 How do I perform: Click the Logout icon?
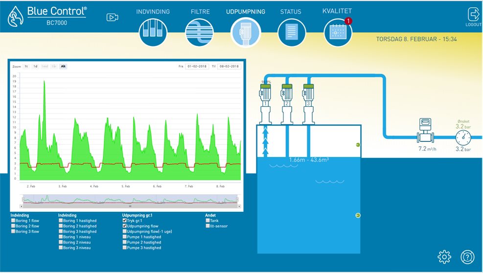pyautogui.click(x=473, y=17)
